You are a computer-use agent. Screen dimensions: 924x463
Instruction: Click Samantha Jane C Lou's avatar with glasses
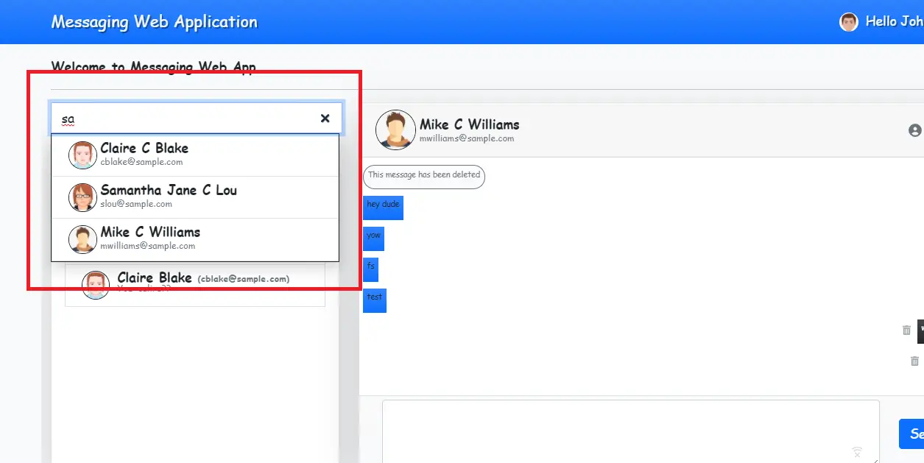82,197
